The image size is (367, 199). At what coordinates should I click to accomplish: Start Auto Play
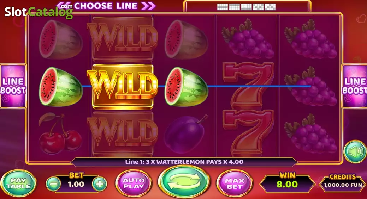[x=134, y=184]
